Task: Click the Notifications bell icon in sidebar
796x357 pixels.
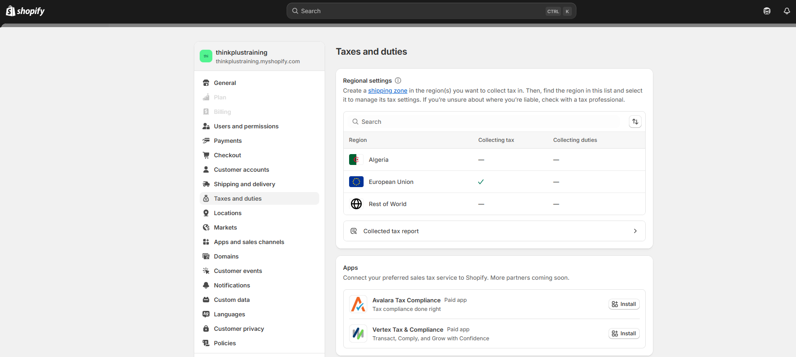Action: [206, 285]
